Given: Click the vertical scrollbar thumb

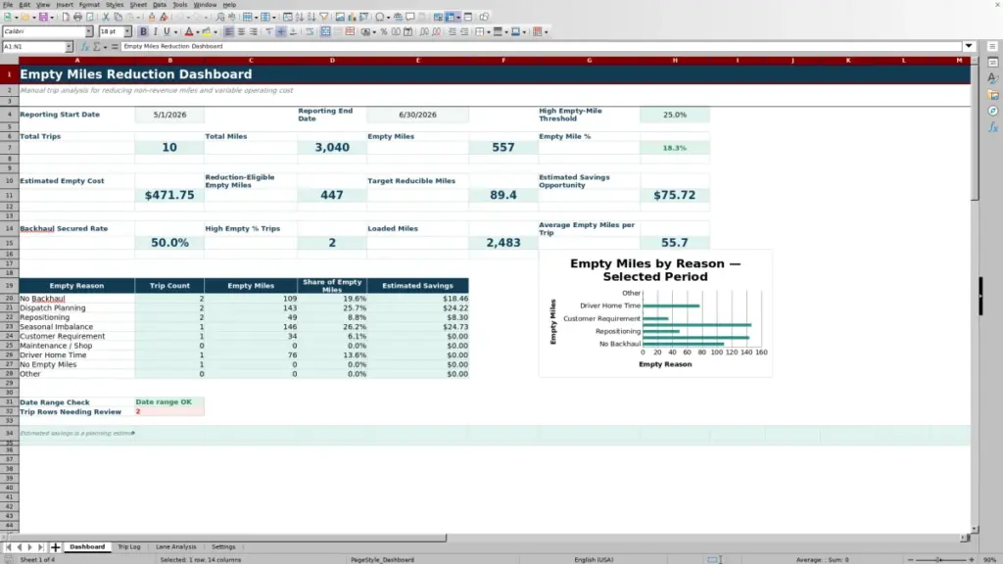Looking at the screenshot, I should [x=975, y=132].
